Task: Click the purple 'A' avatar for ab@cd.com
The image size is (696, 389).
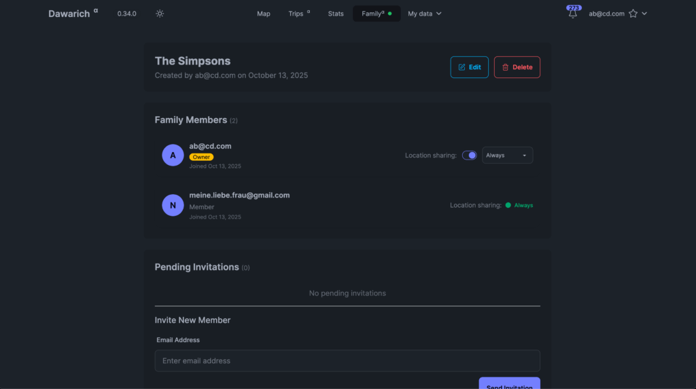Action: [173, 155]
